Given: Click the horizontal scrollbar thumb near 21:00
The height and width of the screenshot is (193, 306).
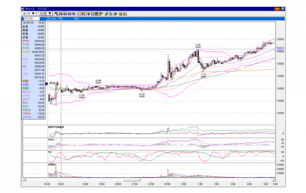Looking at the screenshot, I should click(132, 179).
